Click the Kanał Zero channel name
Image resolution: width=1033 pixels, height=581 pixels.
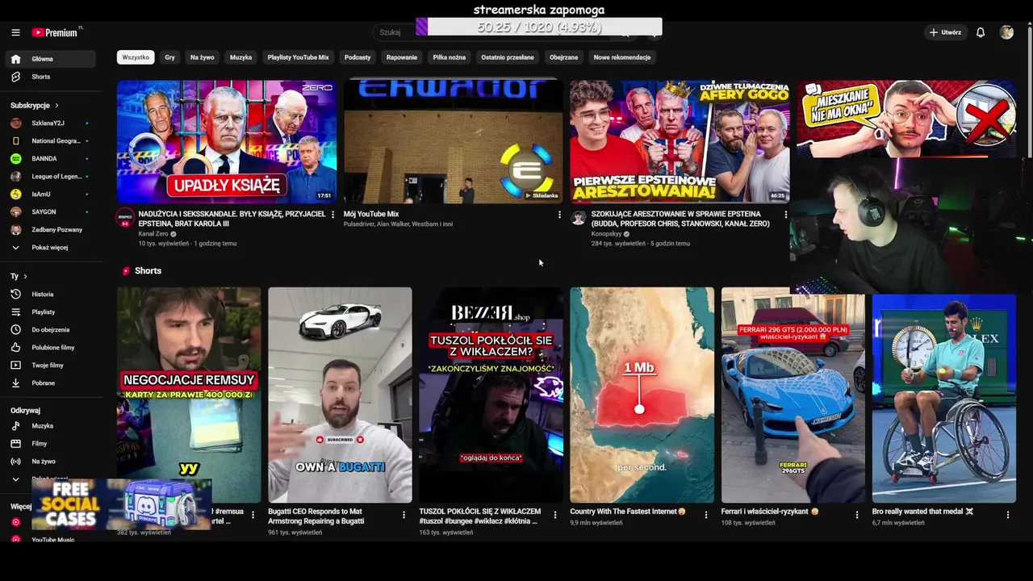(153, 234)
